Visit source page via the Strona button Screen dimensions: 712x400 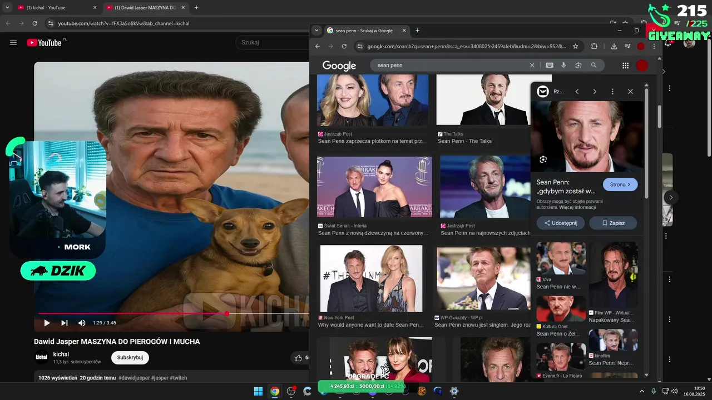620,184
